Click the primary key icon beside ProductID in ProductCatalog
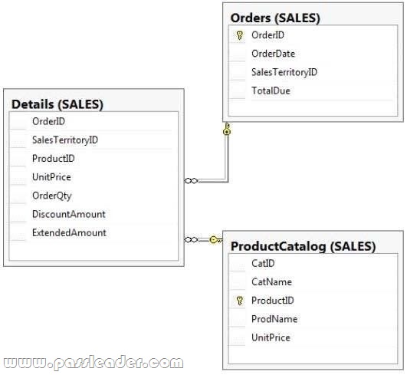Image resolution: width=407 pixels, height=375 pixels. coord(239,301)
